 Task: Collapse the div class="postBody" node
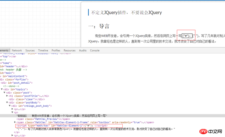(7, 102)
